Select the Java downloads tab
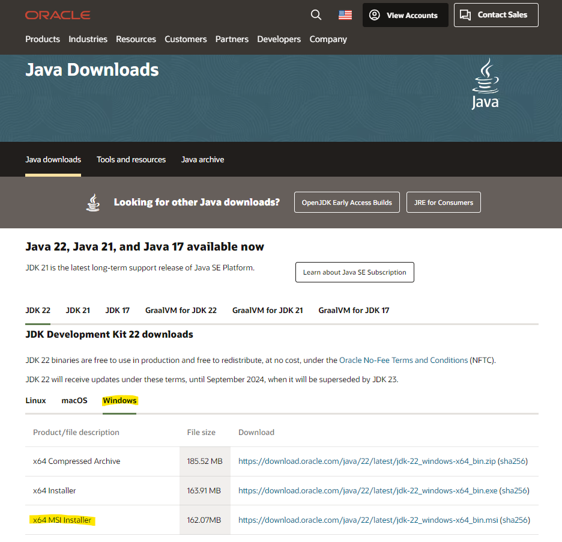Screen dimensions: 562x542 click(53, 160)
